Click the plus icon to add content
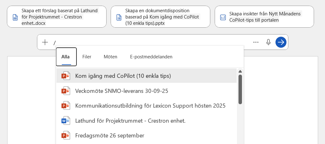Image resolution: width=325 pixels, height=144 pixels. [x=45, y=42]
